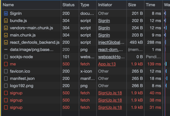Open the SignIn initiator link for vendors~main.chunk.js

point(104,28)
